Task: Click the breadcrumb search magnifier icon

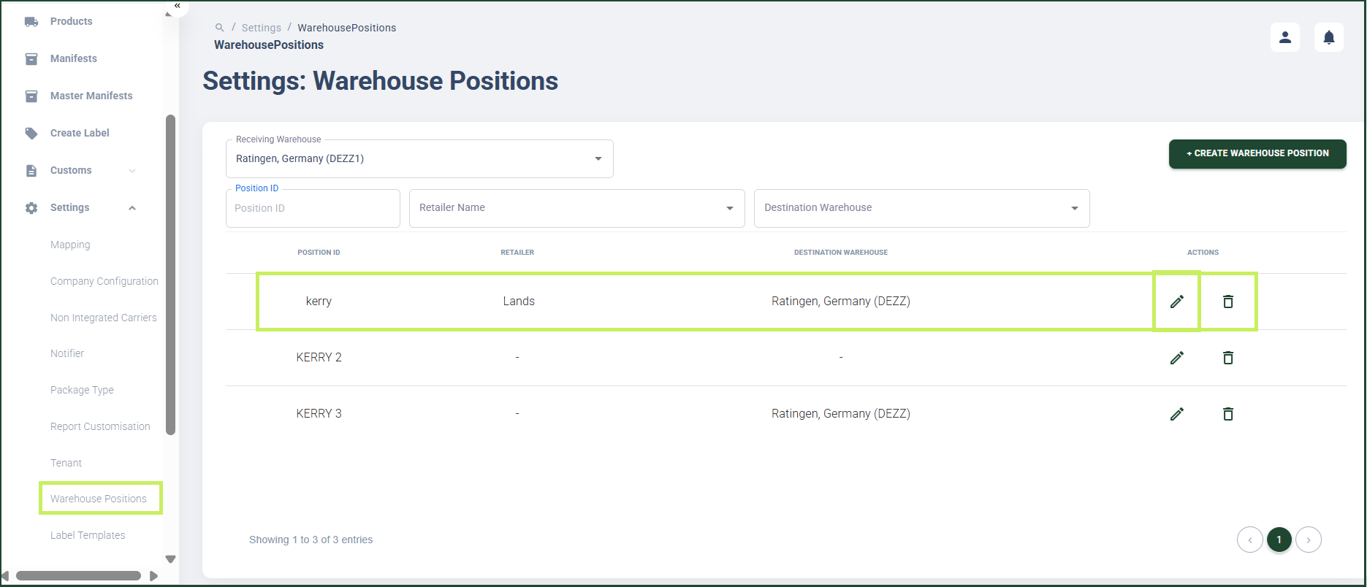Action: pos(219,28)
